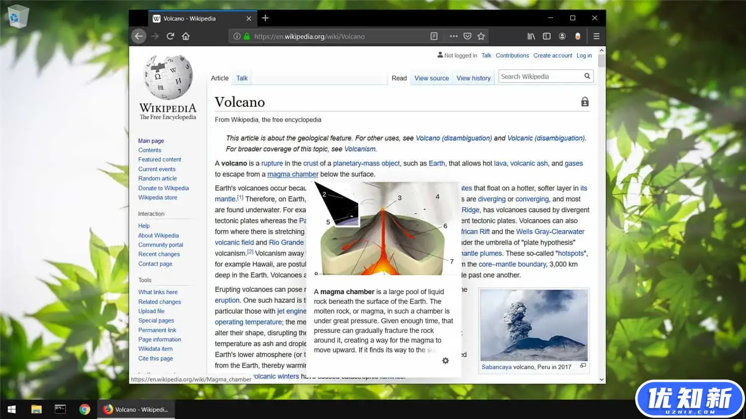
Task: Click the Create account link
Action: tap(553, 56)
